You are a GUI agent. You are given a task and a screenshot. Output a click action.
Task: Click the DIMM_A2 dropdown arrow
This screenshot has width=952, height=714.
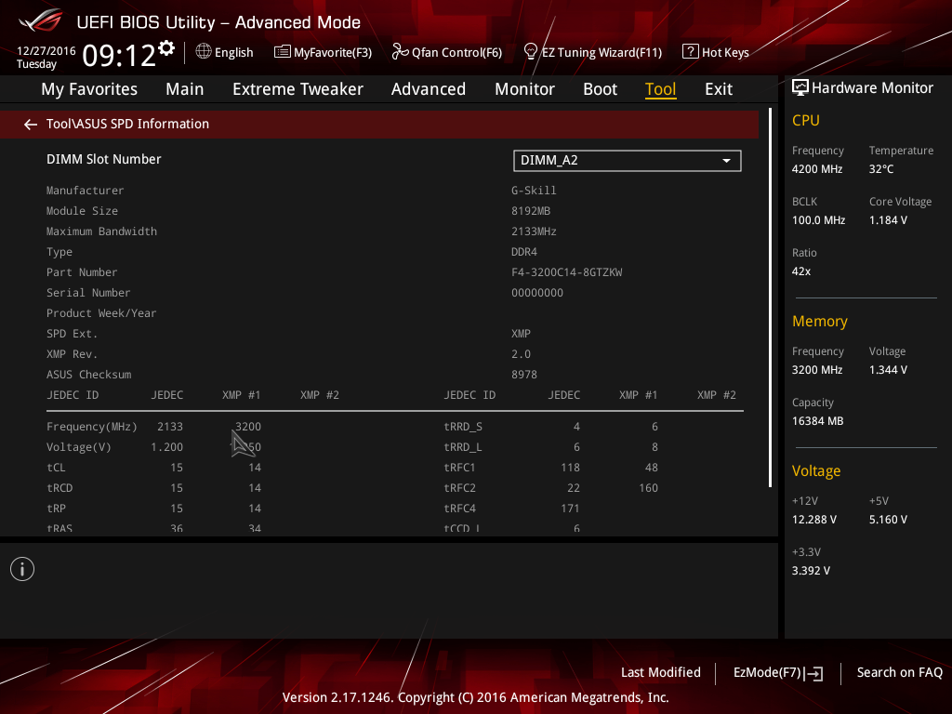726,161
